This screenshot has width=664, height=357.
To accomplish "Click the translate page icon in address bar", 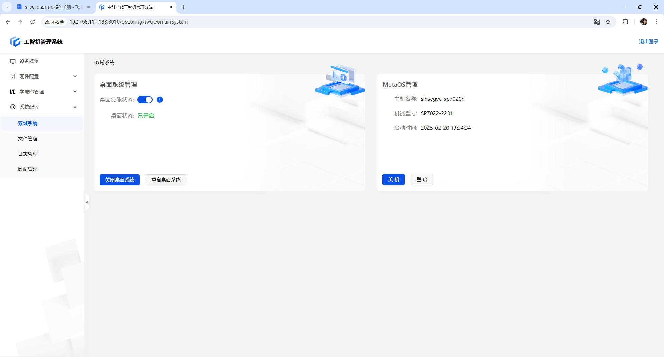I will 597,22.
